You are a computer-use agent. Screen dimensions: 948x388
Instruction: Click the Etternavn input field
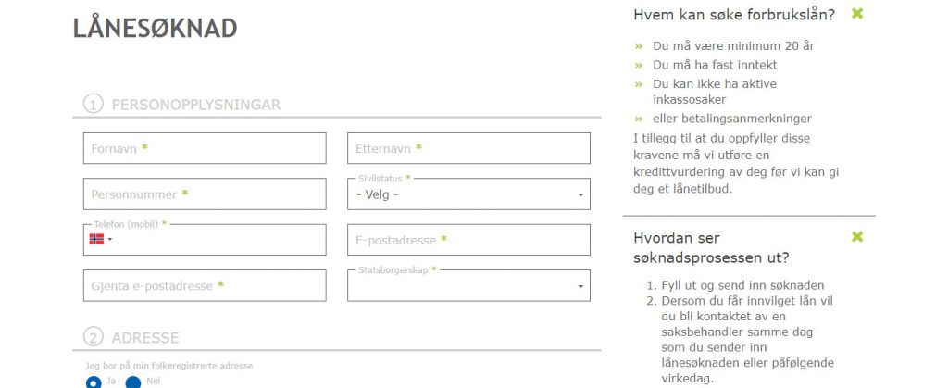468,148
